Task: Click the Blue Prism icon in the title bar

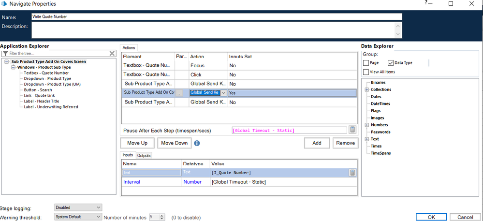Action: (4, 4)
